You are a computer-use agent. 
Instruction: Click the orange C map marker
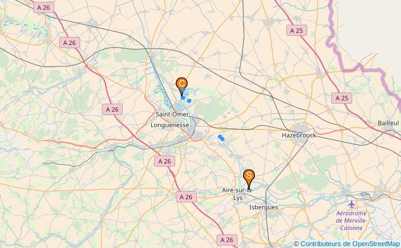181,85
